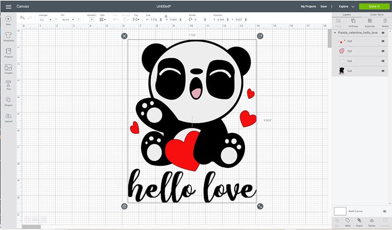This screenshot has width=392, height=230.
Task: Select the pink tongue Cut layer thumbnail
Action: point(341,51)
